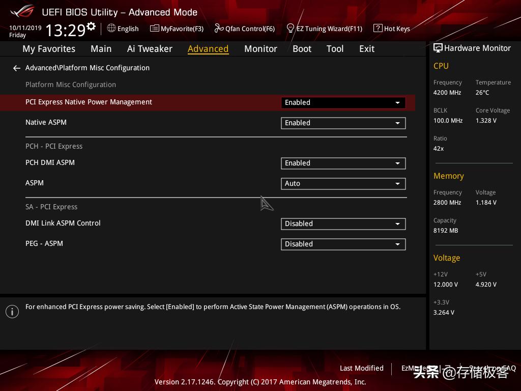Image resolution: width=521 pixels, height=391 pixels.
Task: Click the CPU heading in Hardware Monitor
Action: click(x=441, y=66)
